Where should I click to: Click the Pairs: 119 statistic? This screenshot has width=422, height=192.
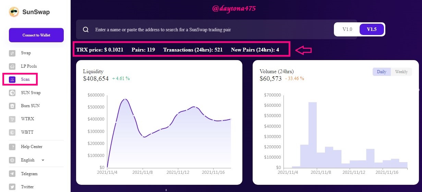143,50
